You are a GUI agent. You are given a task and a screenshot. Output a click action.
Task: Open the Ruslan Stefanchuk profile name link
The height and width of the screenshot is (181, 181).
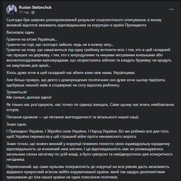[x=35, y=7]
